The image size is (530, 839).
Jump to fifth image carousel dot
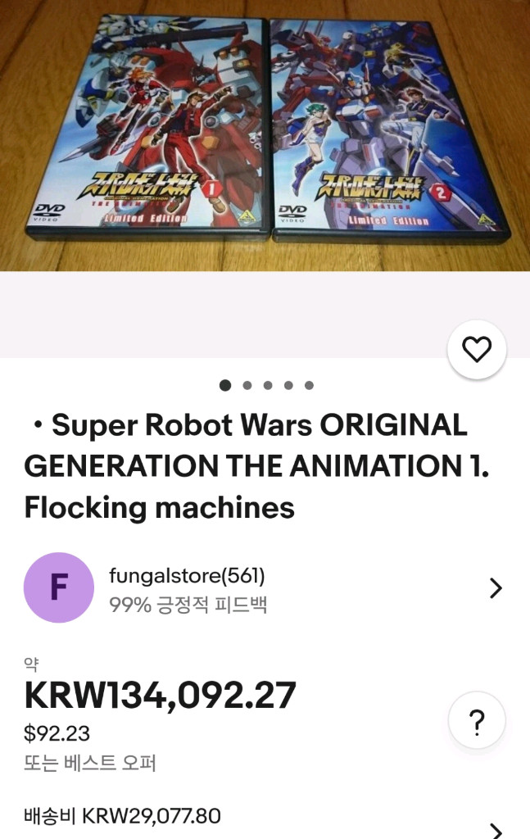pyautogui.click(x=309, y=385)
